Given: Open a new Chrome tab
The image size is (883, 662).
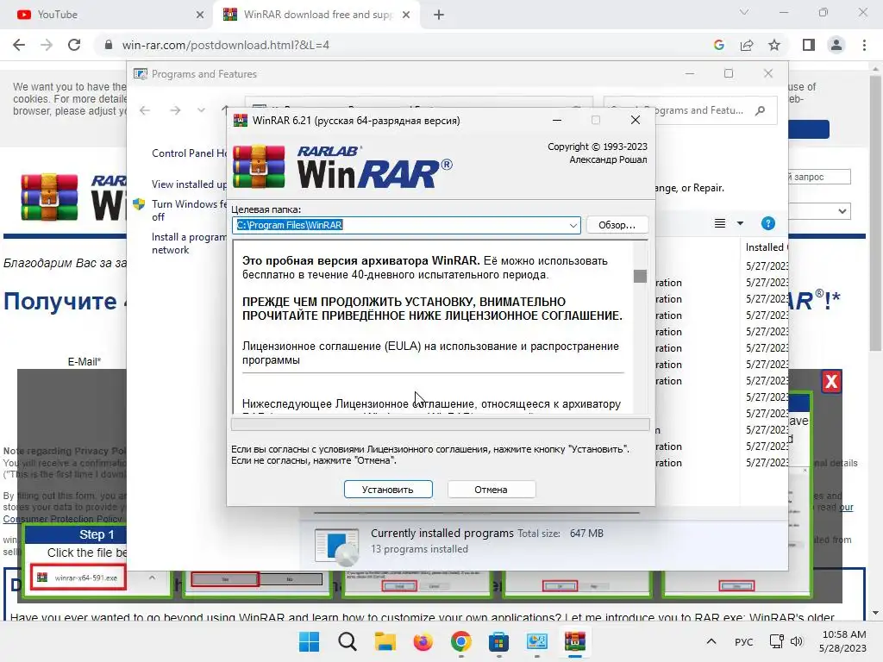Looking at the screenshot, I should [x=439, y=15].
